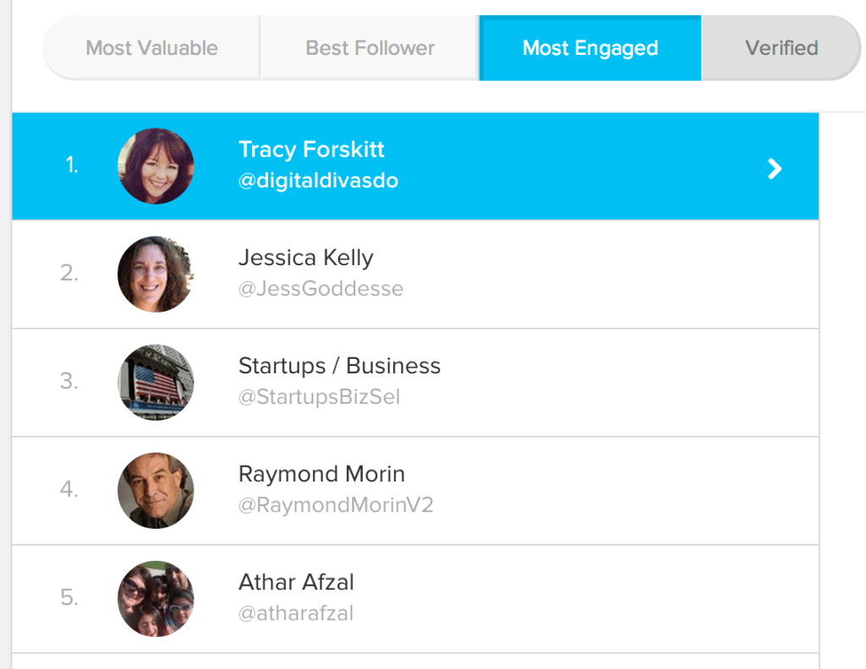Switch to the Most Valuable tab
This screenshot has width=866, height=669.
click(x=151, y=48)
